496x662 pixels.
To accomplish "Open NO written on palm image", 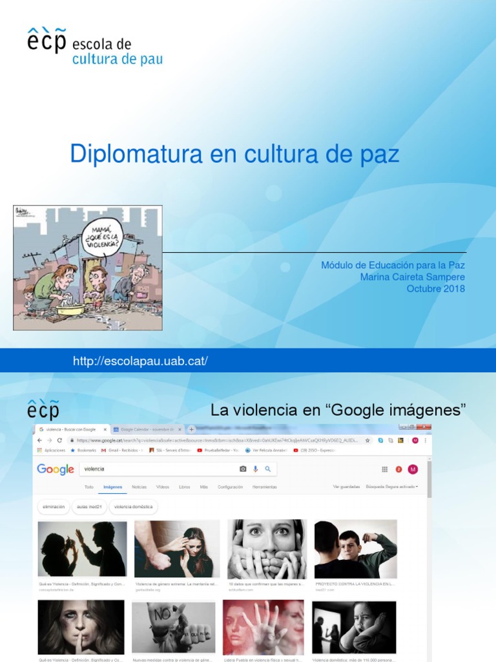I will [174, 627].
